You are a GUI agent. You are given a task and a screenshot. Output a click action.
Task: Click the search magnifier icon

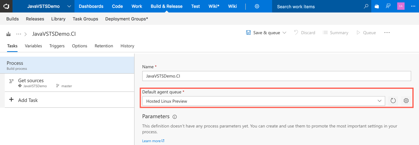pos(366,7)
